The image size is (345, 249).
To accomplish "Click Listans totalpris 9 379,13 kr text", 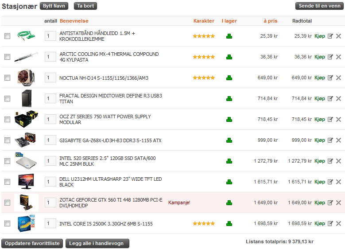I will click(x=279, y=241).
